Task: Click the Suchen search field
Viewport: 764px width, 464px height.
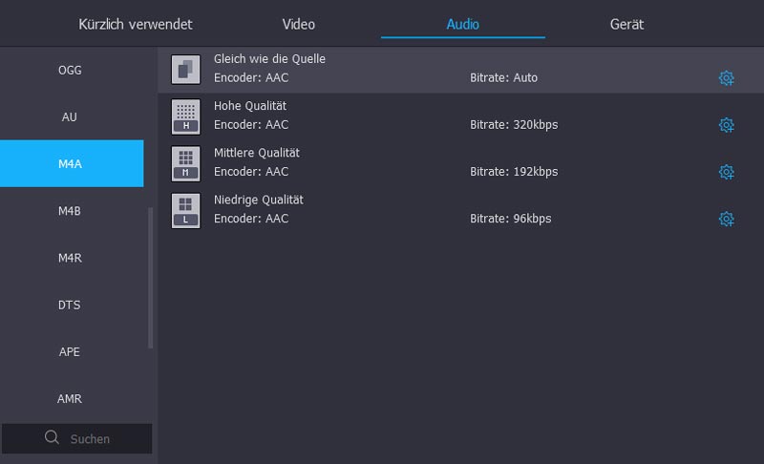Action: [91, 439]
